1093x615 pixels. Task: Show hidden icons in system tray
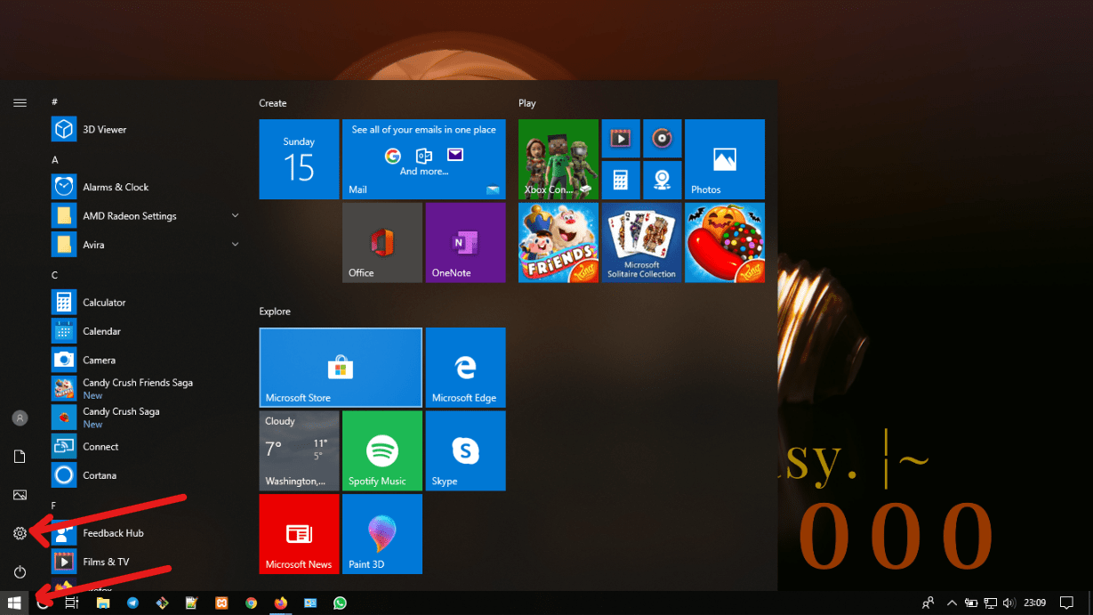(951, 603)
